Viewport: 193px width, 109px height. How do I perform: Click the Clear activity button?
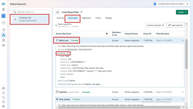pyautogui.click(x=175, y=25)
